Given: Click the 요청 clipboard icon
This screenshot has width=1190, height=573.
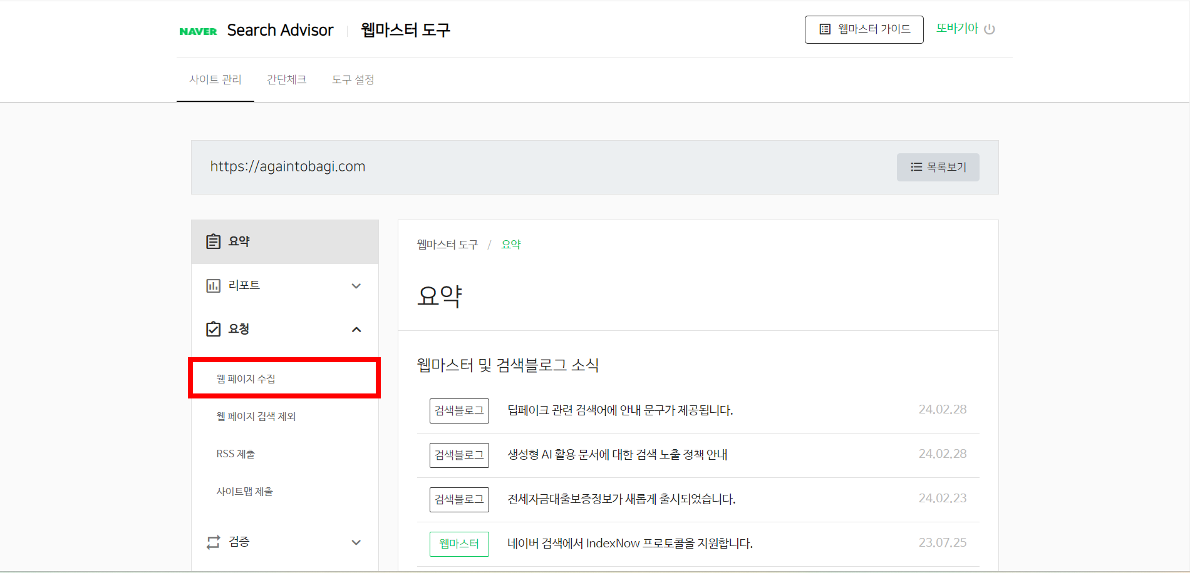Looking at the screenshot, I should (x=213, y=328).
